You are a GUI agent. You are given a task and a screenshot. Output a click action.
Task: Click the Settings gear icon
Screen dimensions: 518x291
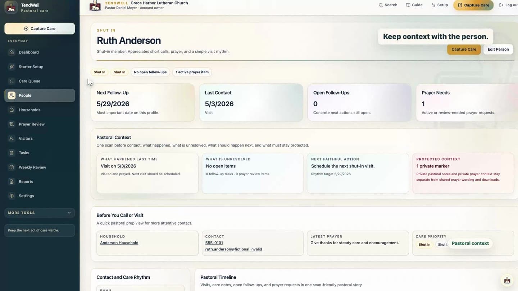pyautogui.click(x=12, y=196)
